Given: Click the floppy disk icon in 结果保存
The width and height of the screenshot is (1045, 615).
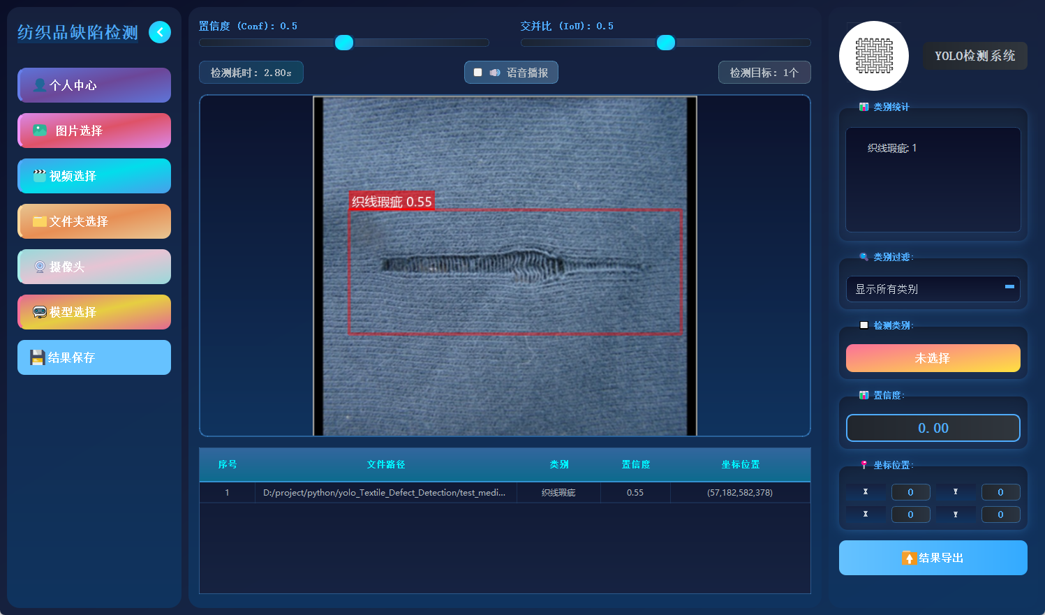Looking at the screenshot, I should [38, 357].
